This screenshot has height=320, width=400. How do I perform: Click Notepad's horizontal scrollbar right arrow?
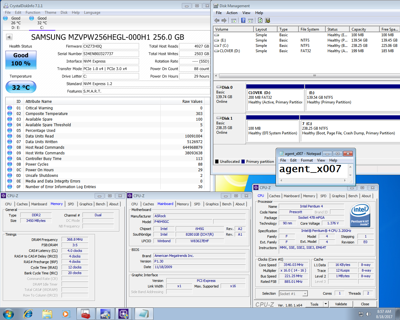click(345, 180)
